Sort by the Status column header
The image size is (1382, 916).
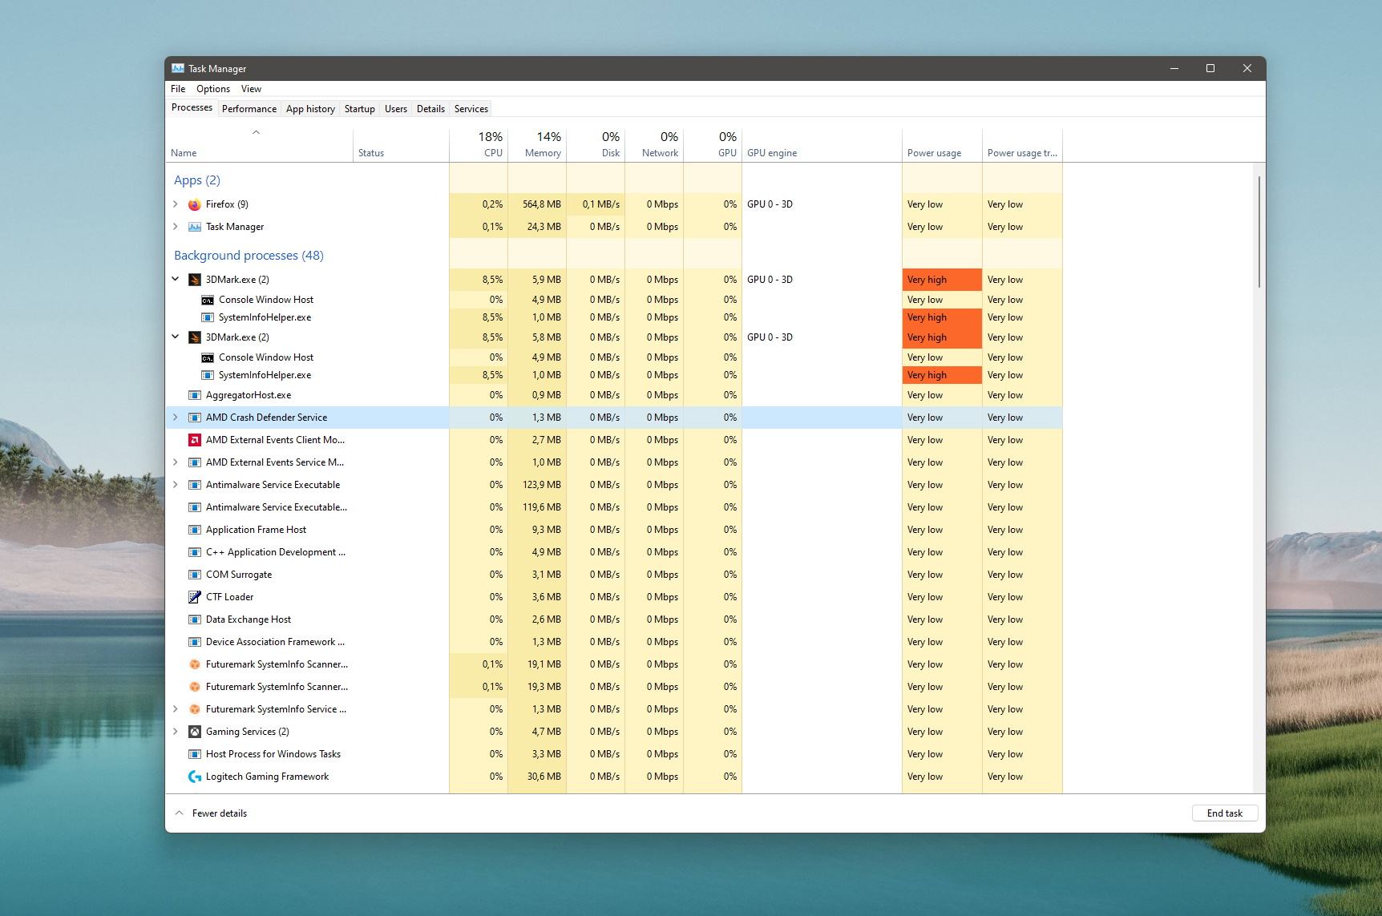[x=401, y=145]
